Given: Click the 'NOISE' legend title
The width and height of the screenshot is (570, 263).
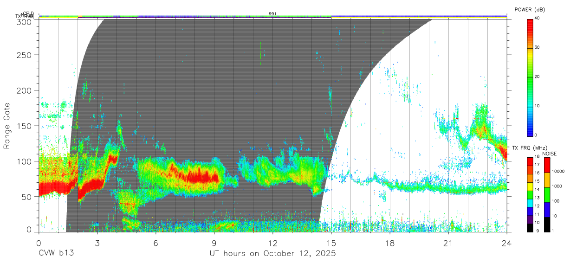Looking at the screenshot, I should coord(549,154).
